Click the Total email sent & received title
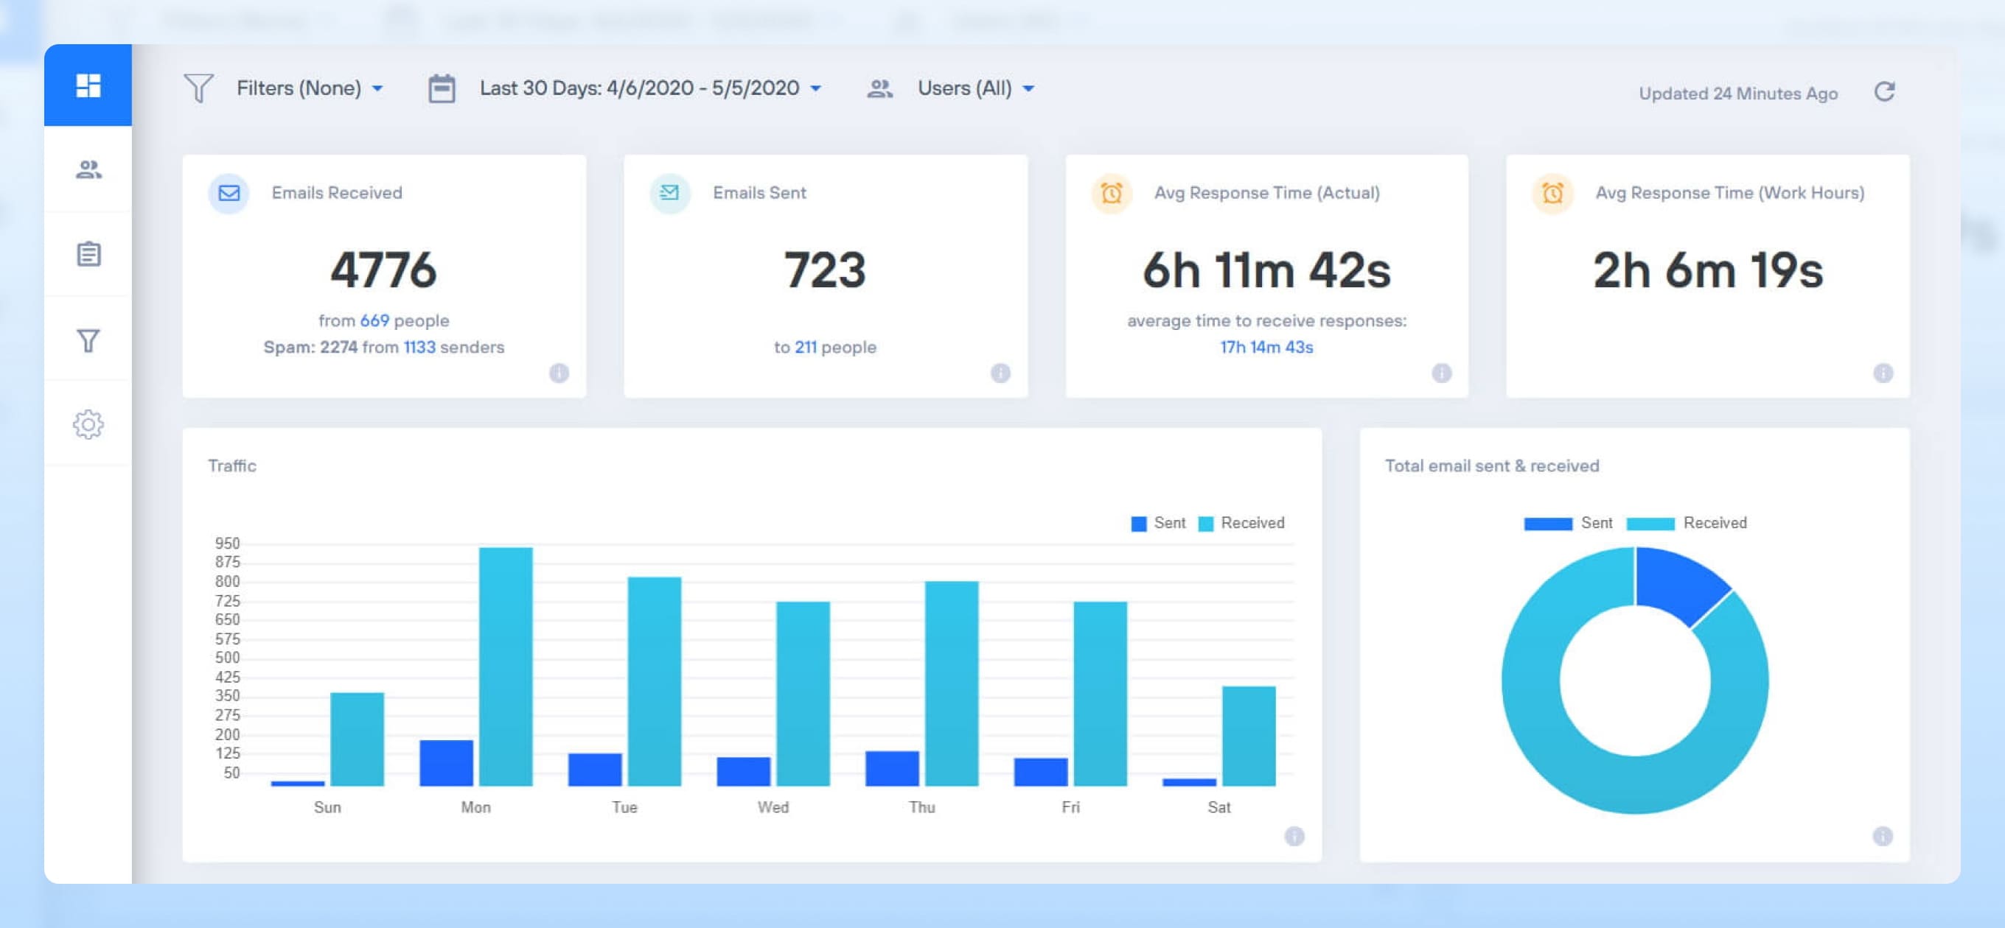 point(1492,465)
